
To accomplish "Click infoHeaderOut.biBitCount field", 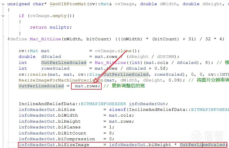I will point(53,133).
